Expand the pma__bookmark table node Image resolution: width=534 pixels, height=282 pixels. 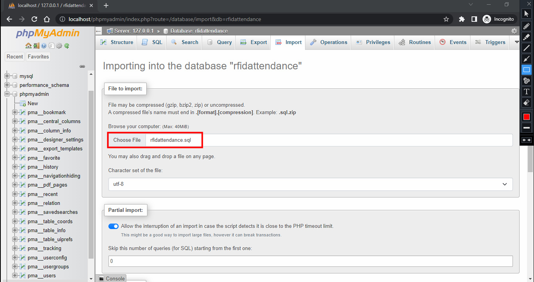tap(15, 112)
